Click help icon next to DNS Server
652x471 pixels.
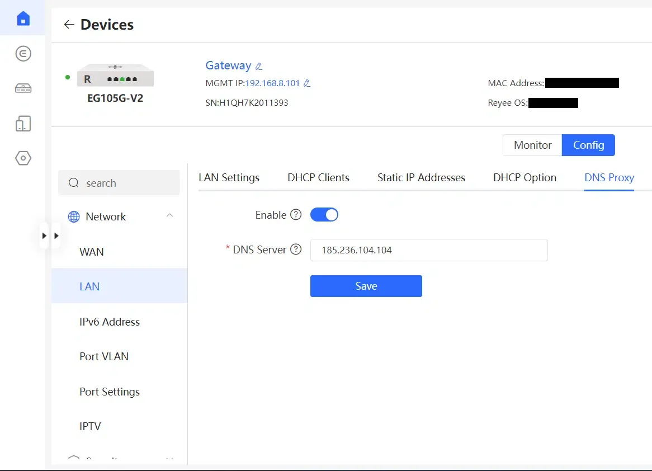tap(296, 249)
